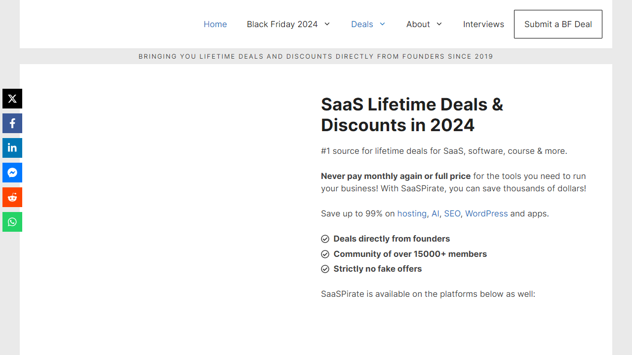Viewport: 632px width, 355px height.
Task: Share via Facebook Messenger icon
Action: point(12,173)
